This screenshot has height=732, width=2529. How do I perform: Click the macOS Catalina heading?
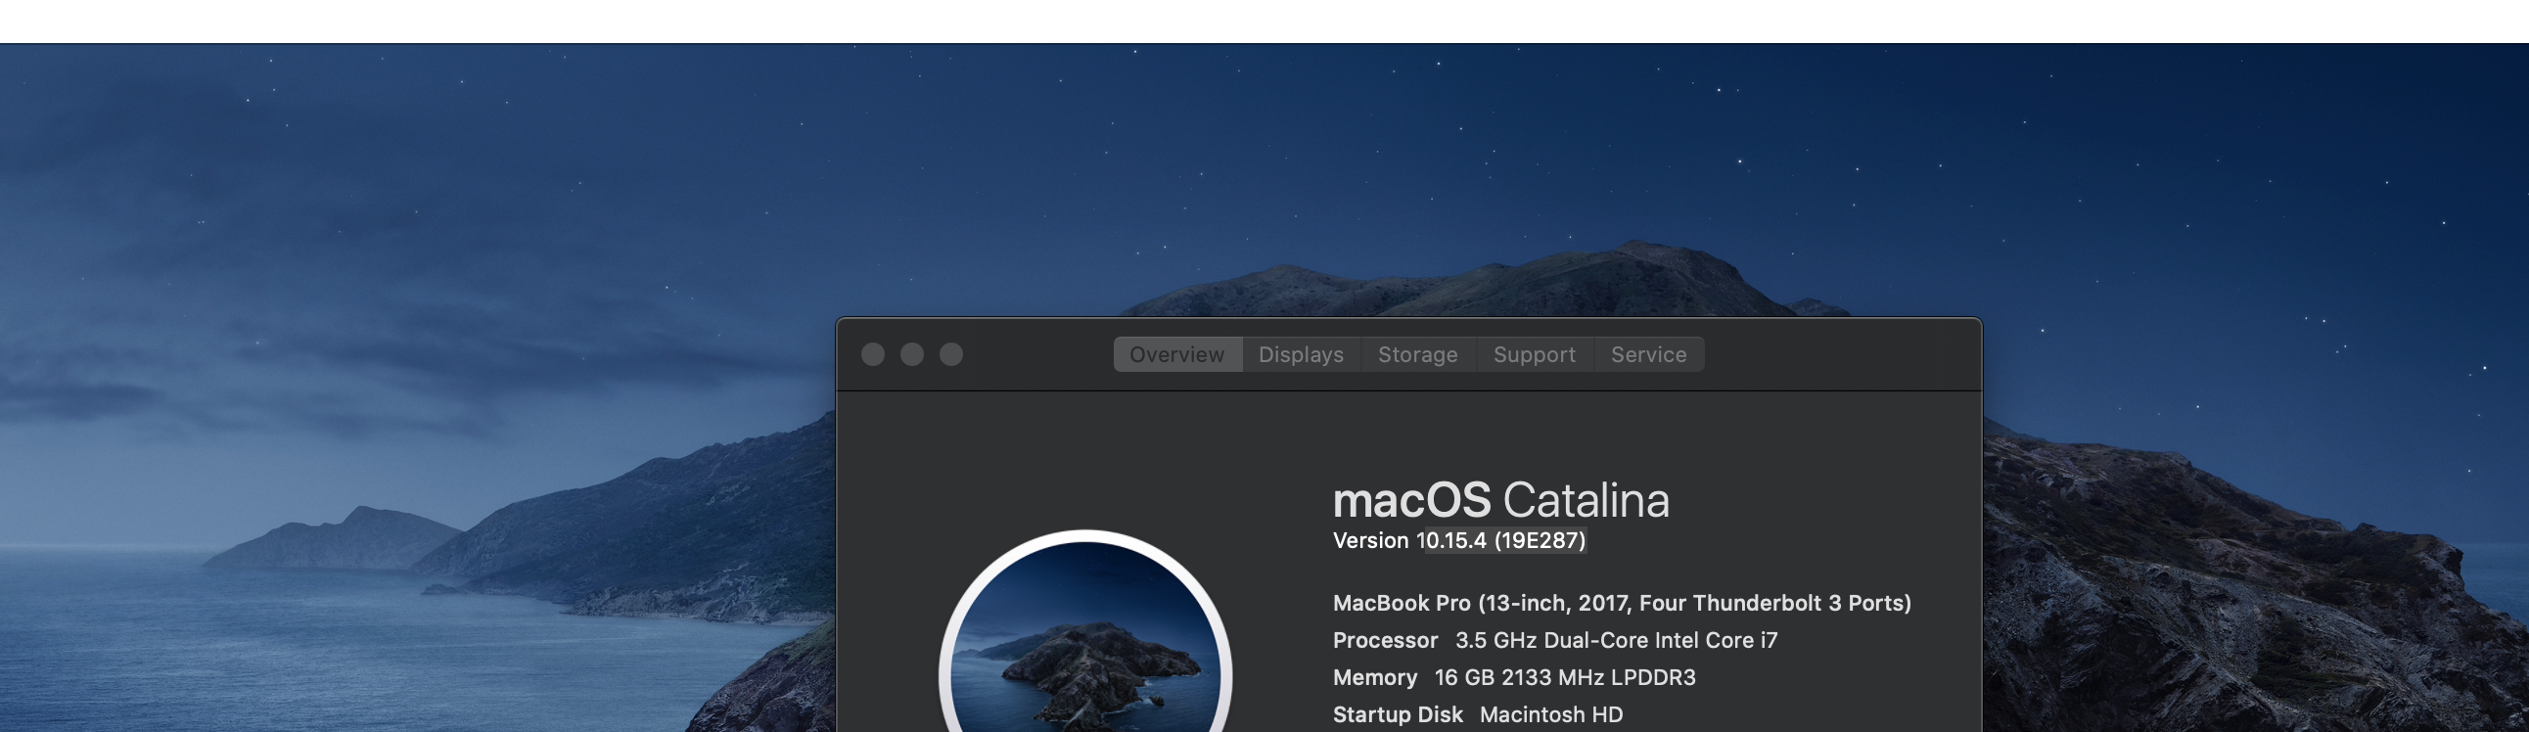coord(1500,500)
